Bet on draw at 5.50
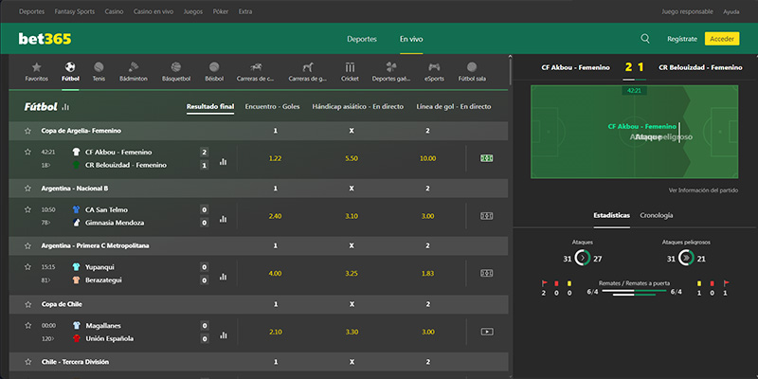The image size is (758, 379). pos(352,158)
